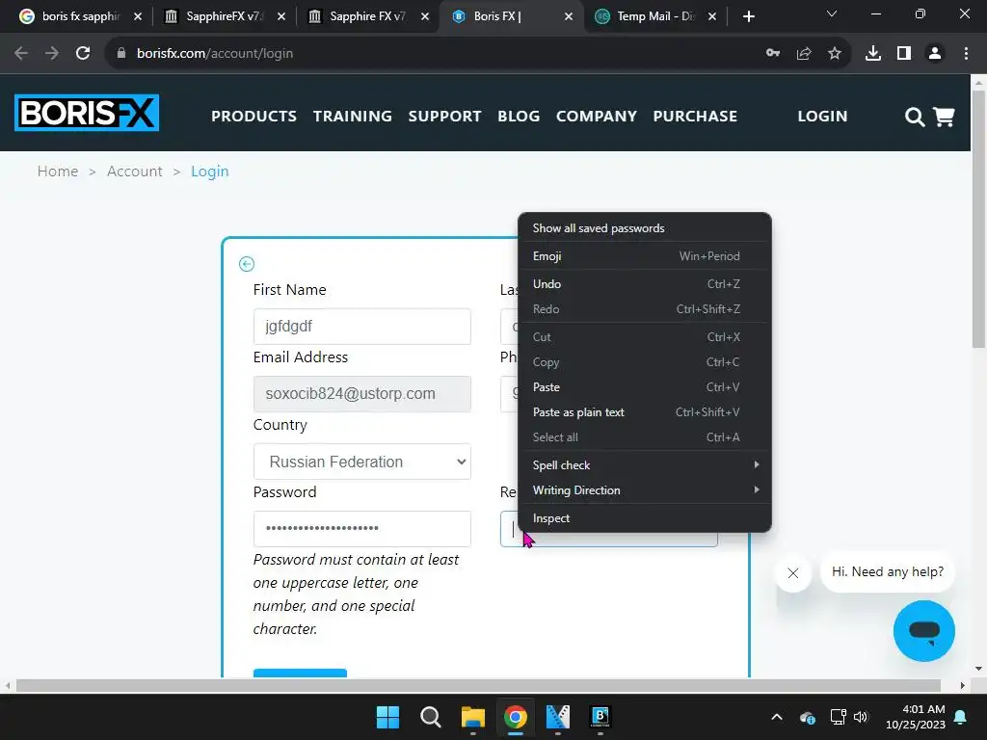Click the volume speaker tray icon
This screenshot has height=740, width=987.
click(x=861, y=717)
